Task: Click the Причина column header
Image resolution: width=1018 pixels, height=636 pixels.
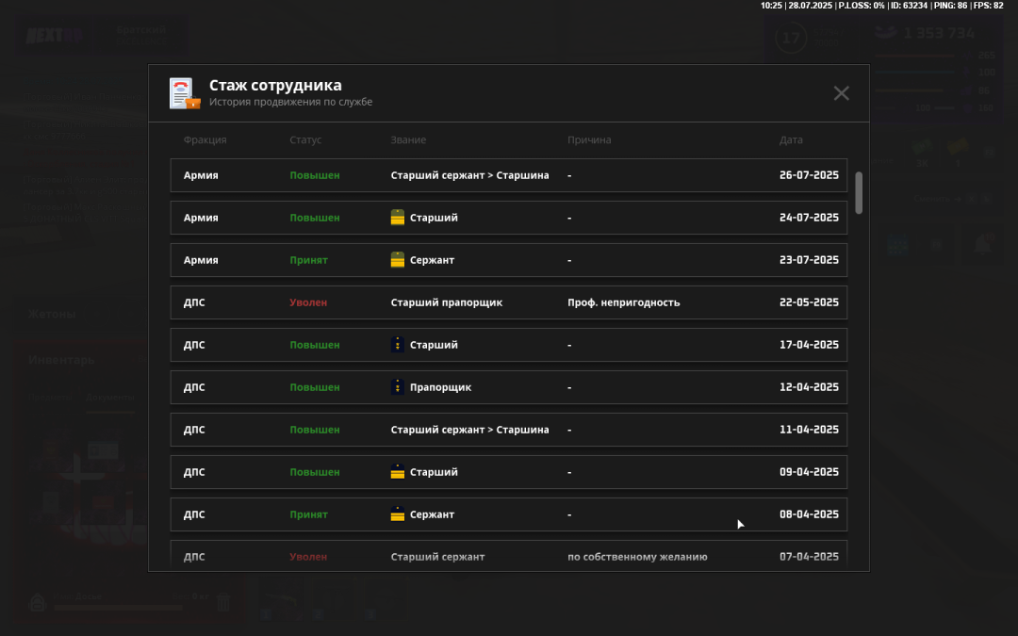Action: 589,139
